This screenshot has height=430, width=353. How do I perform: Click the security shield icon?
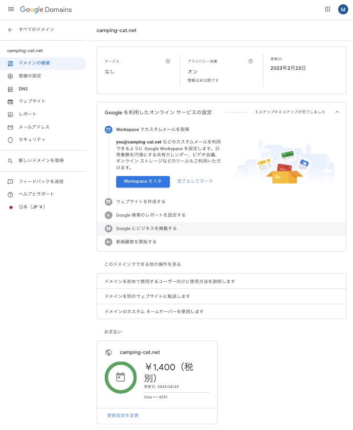coord(11,140)
